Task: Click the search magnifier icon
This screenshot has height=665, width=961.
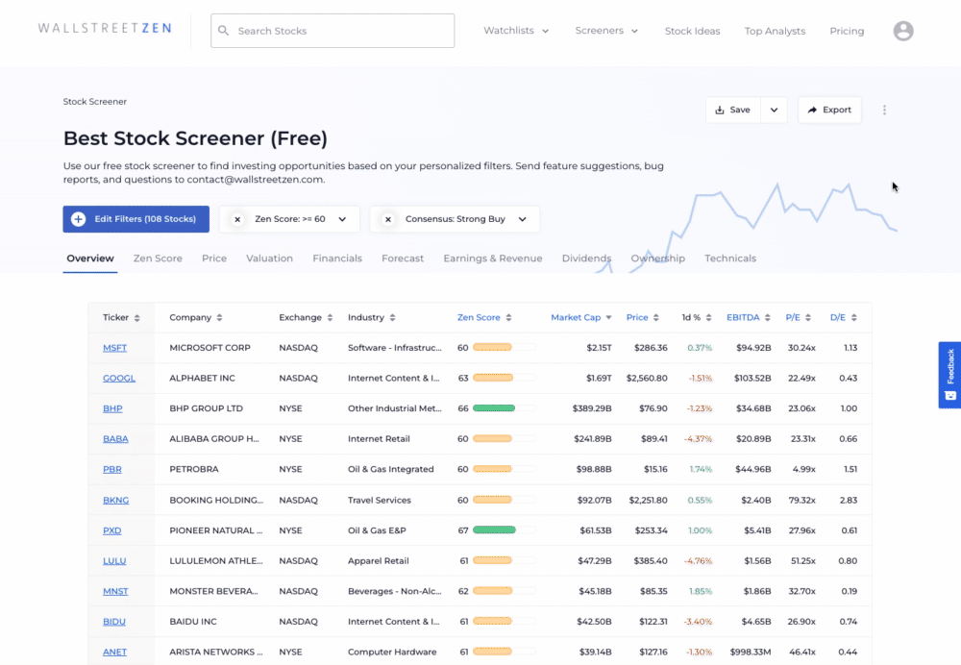Action: [x=224, y=31]
